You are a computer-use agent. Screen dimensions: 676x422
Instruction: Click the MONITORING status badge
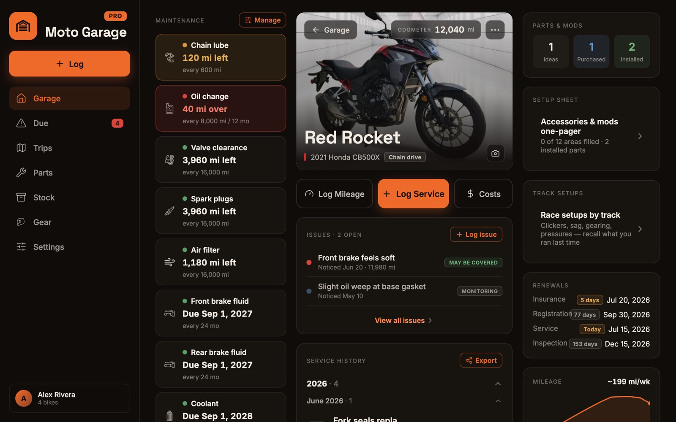[480, 291]
